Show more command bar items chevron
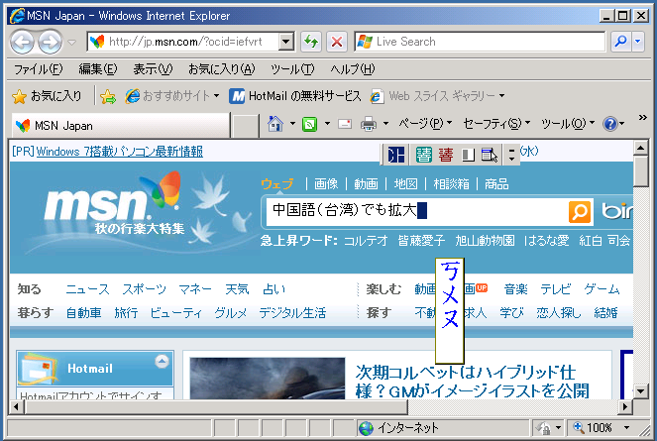Screen dimensions: 657x441 click(x=643, y=118)
